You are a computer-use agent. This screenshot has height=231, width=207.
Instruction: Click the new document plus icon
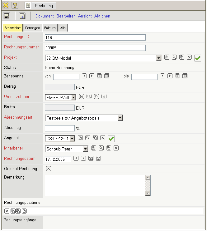(22, 16)
